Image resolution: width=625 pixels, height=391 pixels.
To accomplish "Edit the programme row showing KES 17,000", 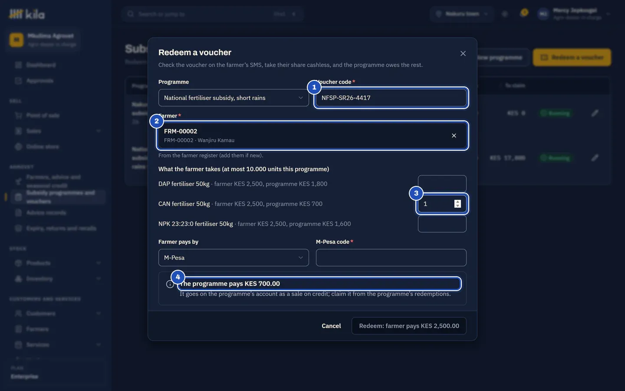I will [x=595, y=158].
